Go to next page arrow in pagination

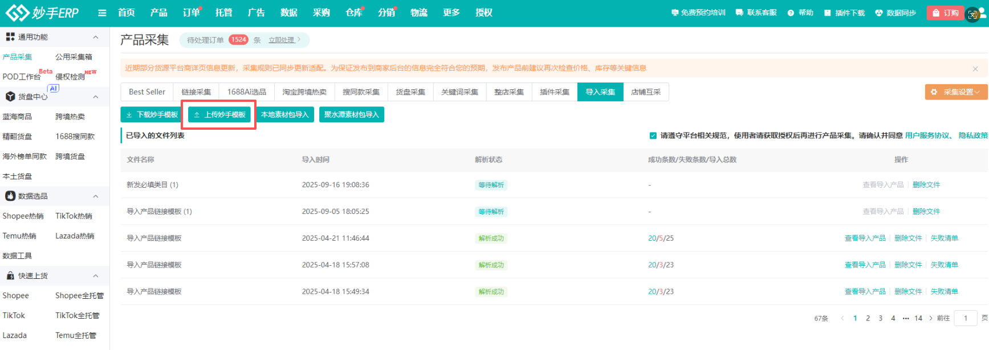[931, 318]
